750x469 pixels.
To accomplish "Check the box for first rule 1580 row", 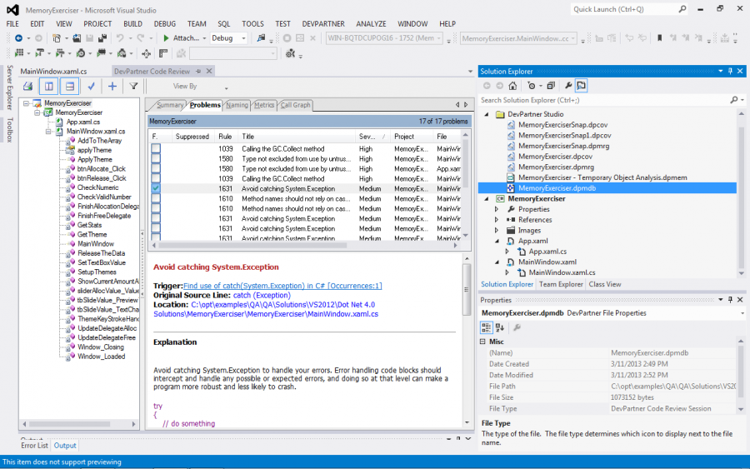I will click(156, 159).
